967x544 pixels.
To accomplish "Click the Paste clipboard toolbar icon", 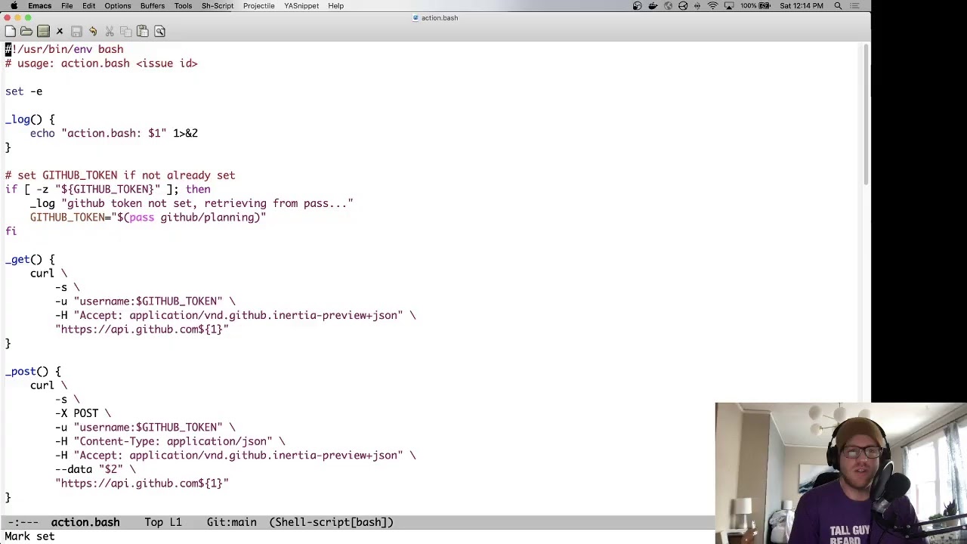I will click(143, 31).
